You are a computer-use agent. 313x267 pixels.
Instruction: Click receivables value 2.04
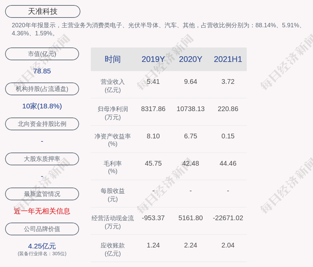click(228, 245)
